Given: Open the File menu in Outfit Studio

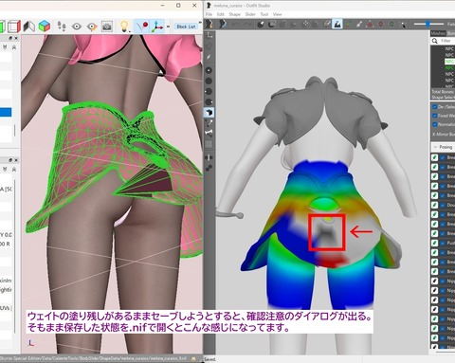Looking at the screenshot, I should (x=209, y=14).
